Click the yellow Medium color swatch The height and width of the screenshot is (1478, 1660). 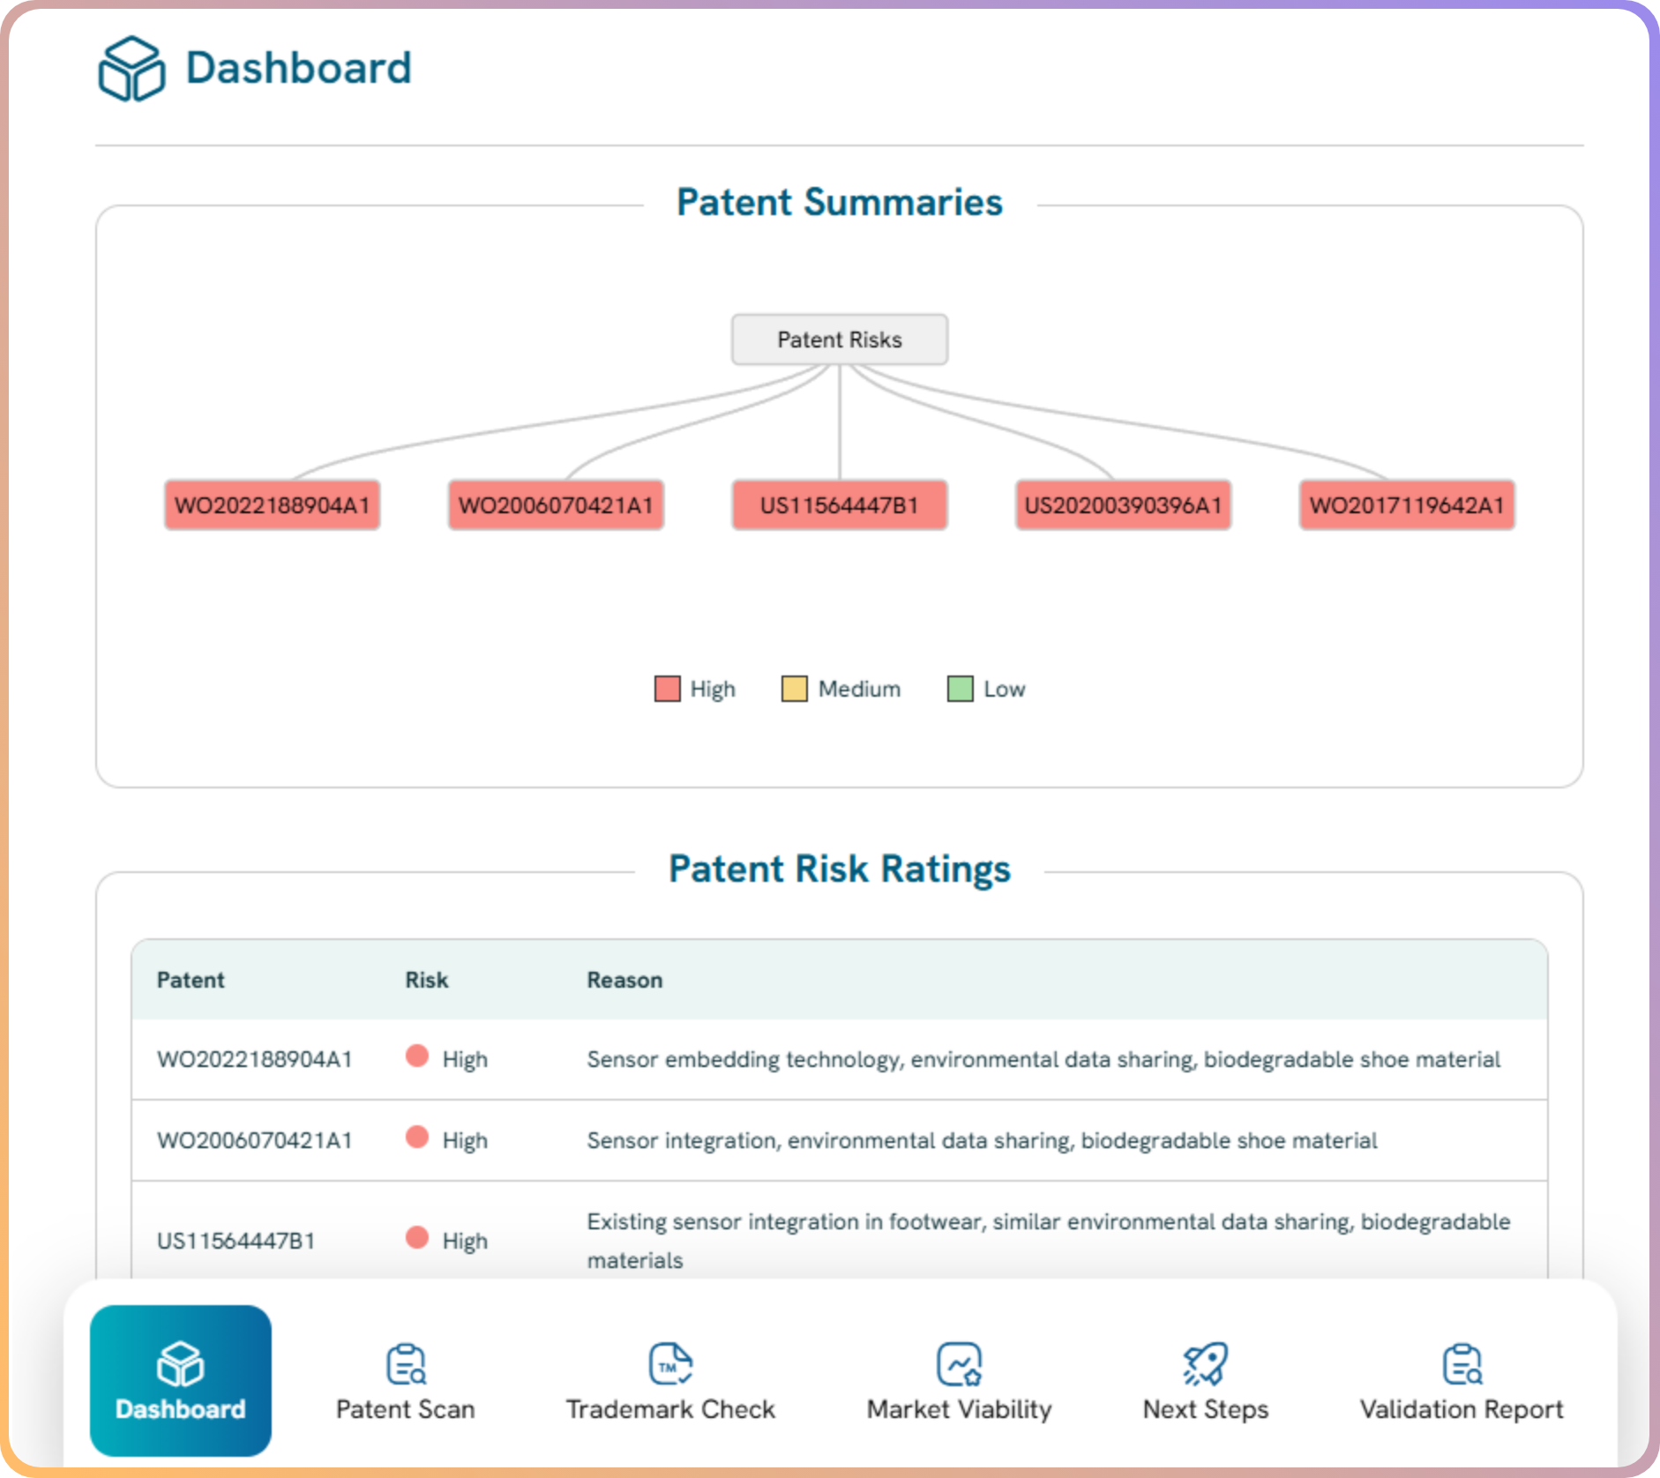794,689
